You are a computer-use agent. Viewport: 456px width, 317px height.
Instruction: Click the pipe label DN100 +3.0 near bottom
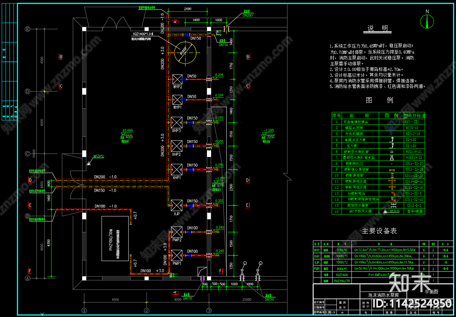(x=152, y=270)
